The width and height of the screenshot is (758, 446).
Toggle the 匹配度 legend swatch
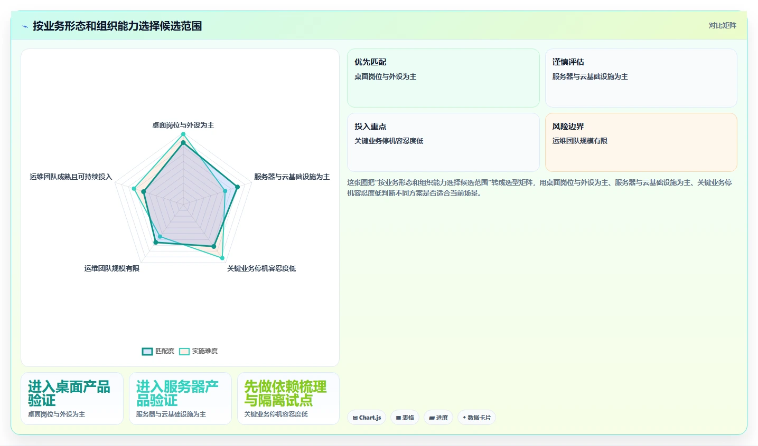tap(147, 351)
